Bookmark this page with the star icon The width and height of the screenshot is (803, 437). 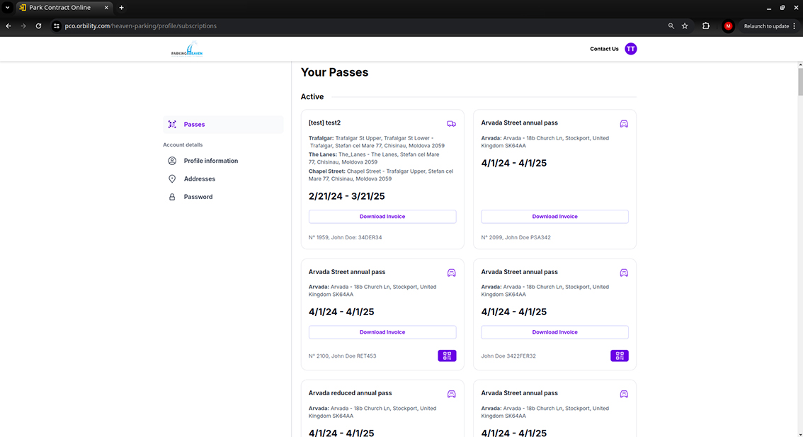tap(685, 26)
